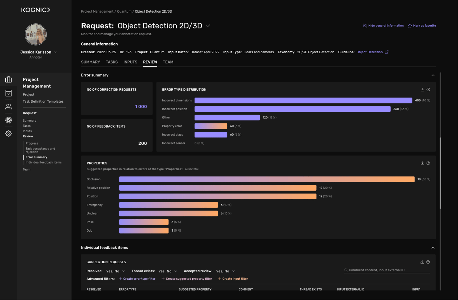Viewport: 458px width, 300px height.
Task: Open the Jessica Karlsson user menu
Action: [56, 52]
